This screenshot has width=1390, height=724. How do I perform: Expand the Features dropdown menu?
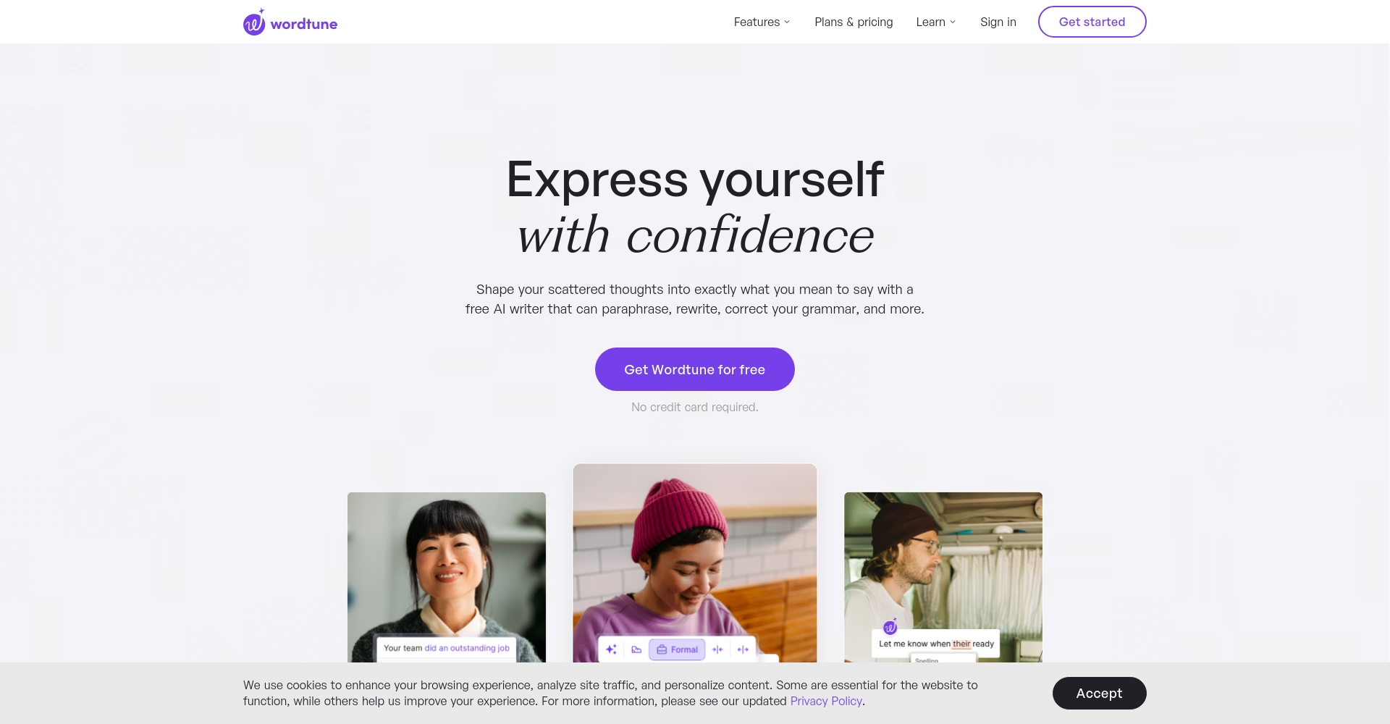(x=762, y=22)
